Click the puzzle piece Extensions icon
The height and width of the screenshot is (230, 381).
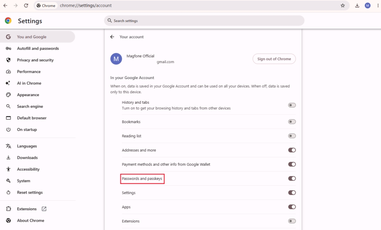coord(8,209)
